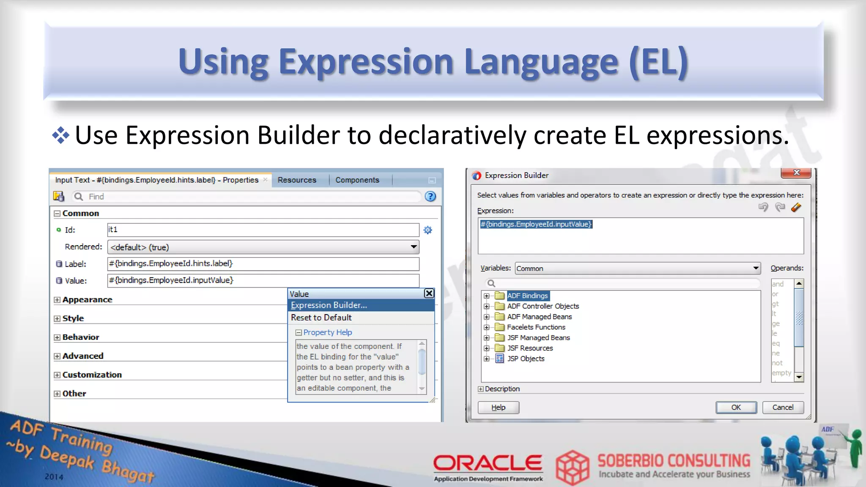
Task: Expand the ADF Bindings folder node
Action: coord(487,296)
